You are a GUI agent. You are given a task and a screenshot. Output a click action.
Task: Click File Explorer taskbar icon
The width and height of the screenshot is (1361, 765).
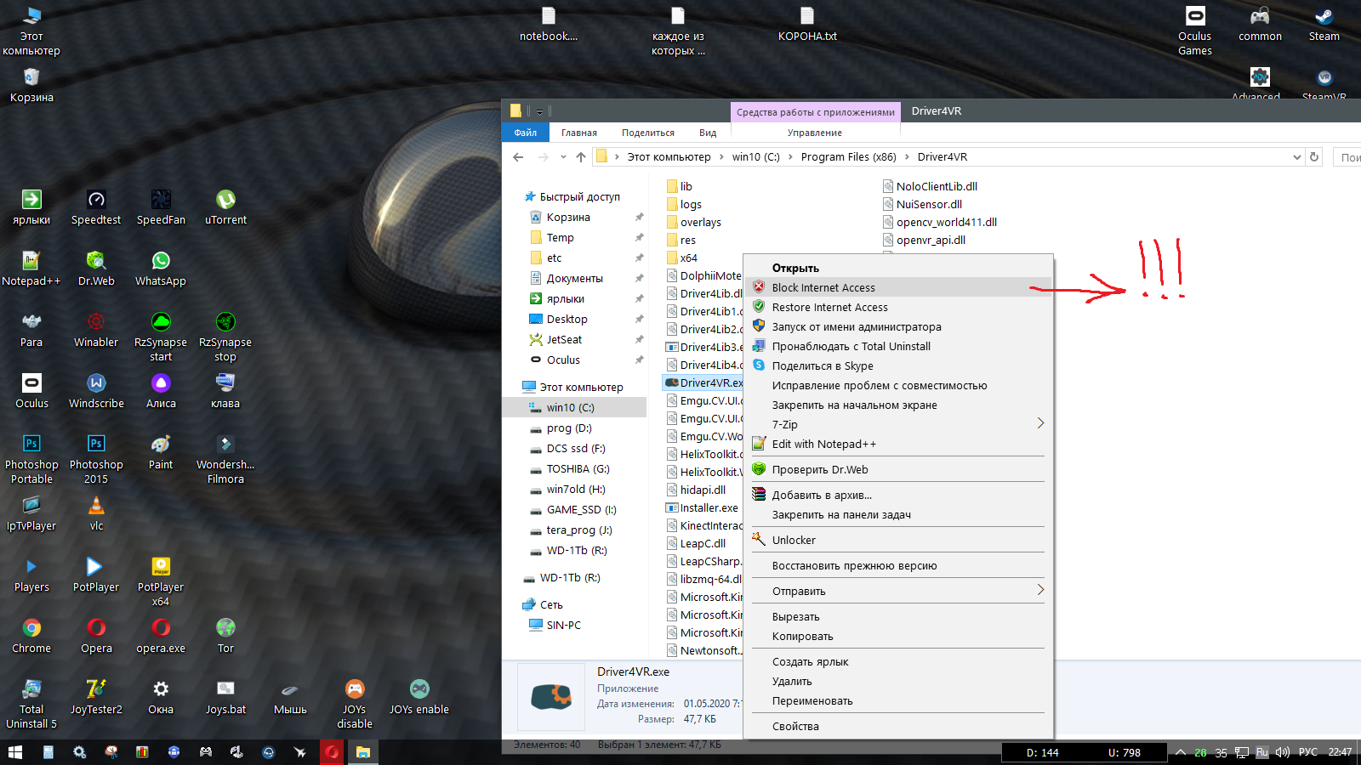coord(363,752)
